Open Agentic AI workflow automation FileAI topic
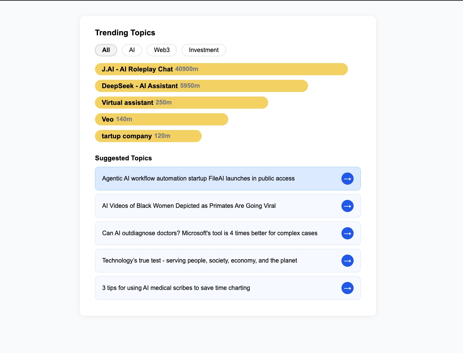The image size is (463, 353). [228, 179]
